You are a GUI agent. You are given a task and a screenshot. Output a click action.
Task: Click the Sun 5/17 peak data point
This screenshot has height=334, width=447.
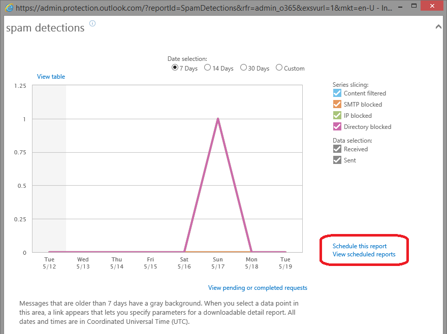(x=218, y=119)
